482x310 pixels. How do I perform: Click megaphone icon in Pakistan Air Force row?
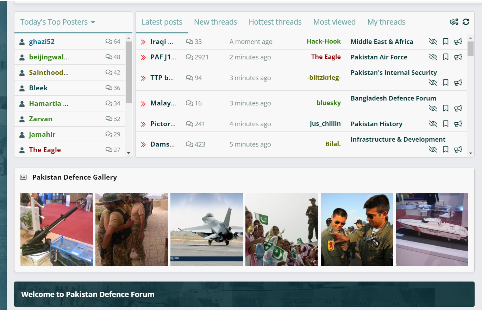tap(458, 57)
